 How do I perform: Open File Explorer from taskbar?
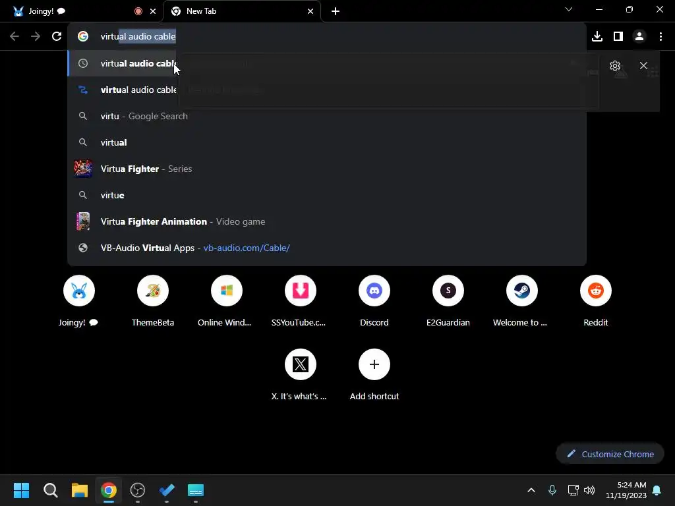tap(80, 490)
